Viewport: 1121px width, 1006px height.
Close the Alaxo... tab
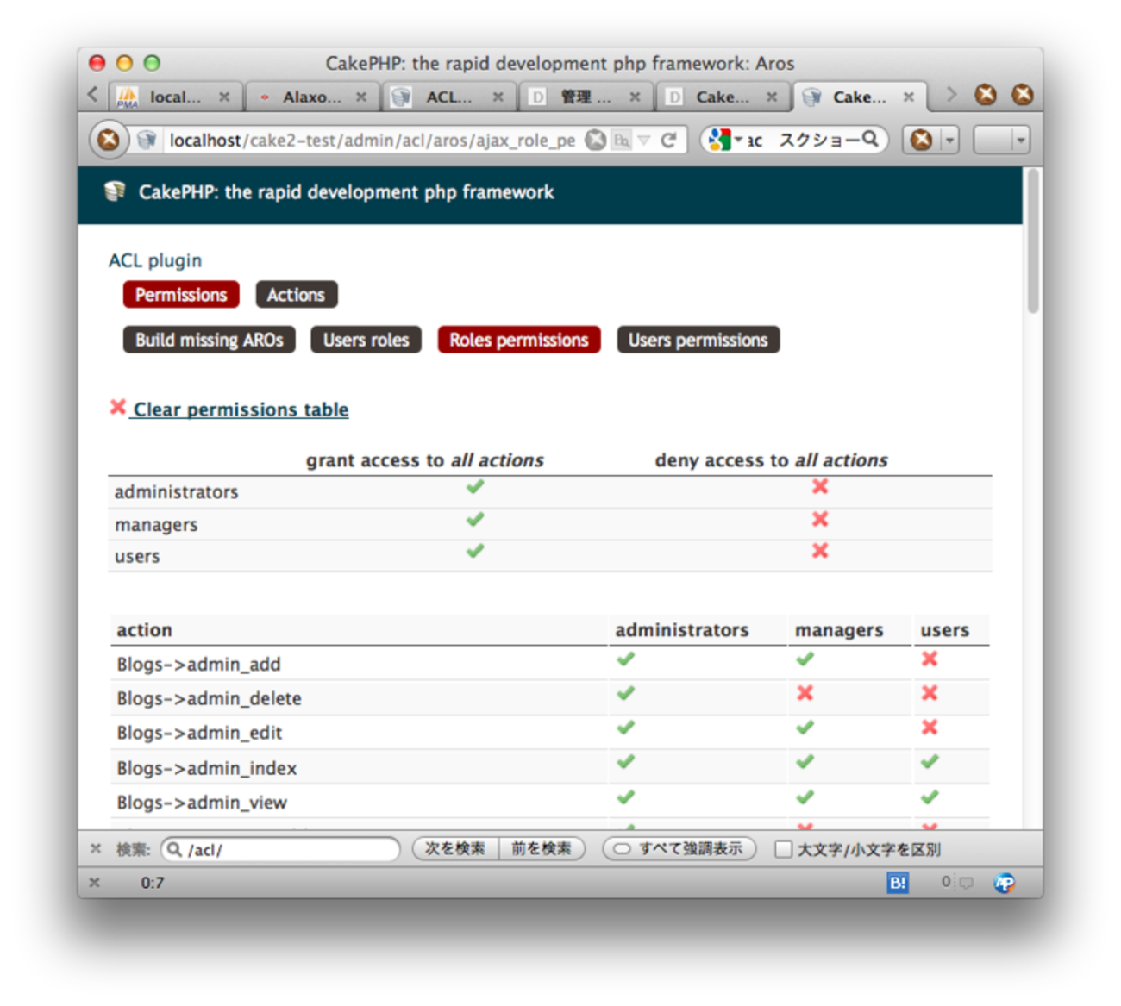point(361,97)
